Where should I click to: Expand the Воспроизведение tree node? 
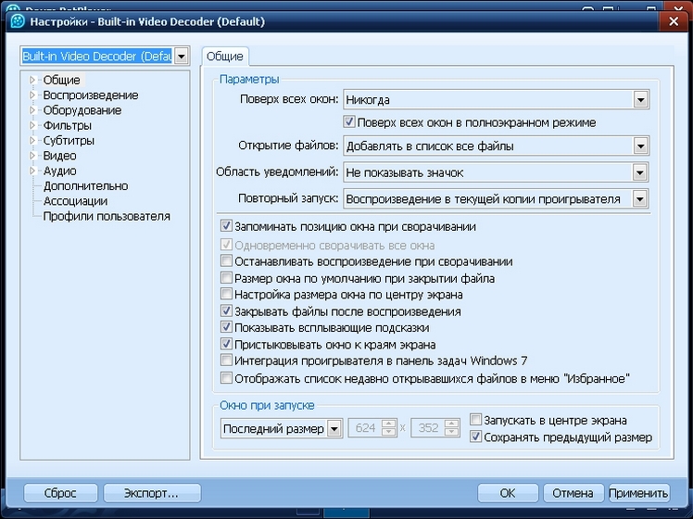click(33, 95)
